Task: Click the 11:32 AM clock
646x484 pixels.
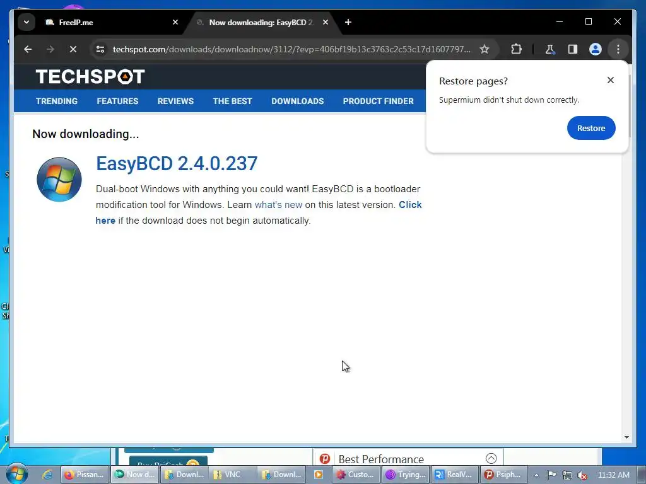Action: click(613, 475)
